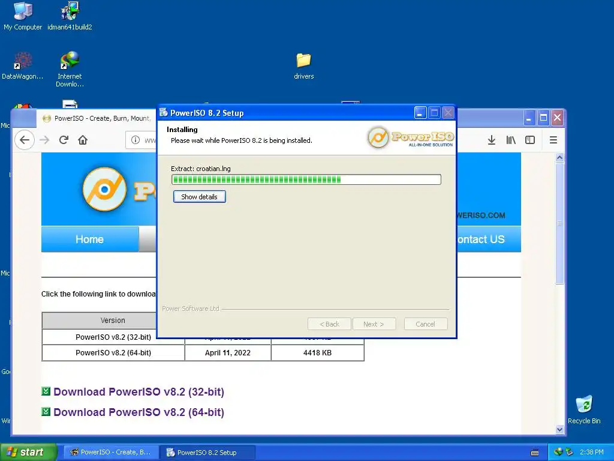Click Firefox forward arrow button

click(x=44, y=140)
